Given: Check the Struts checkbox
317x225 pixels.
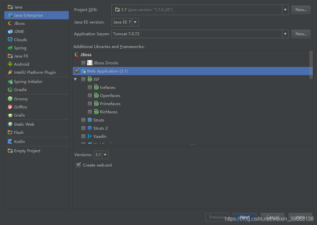Looking at the screenshot, I should pos(83,120).
